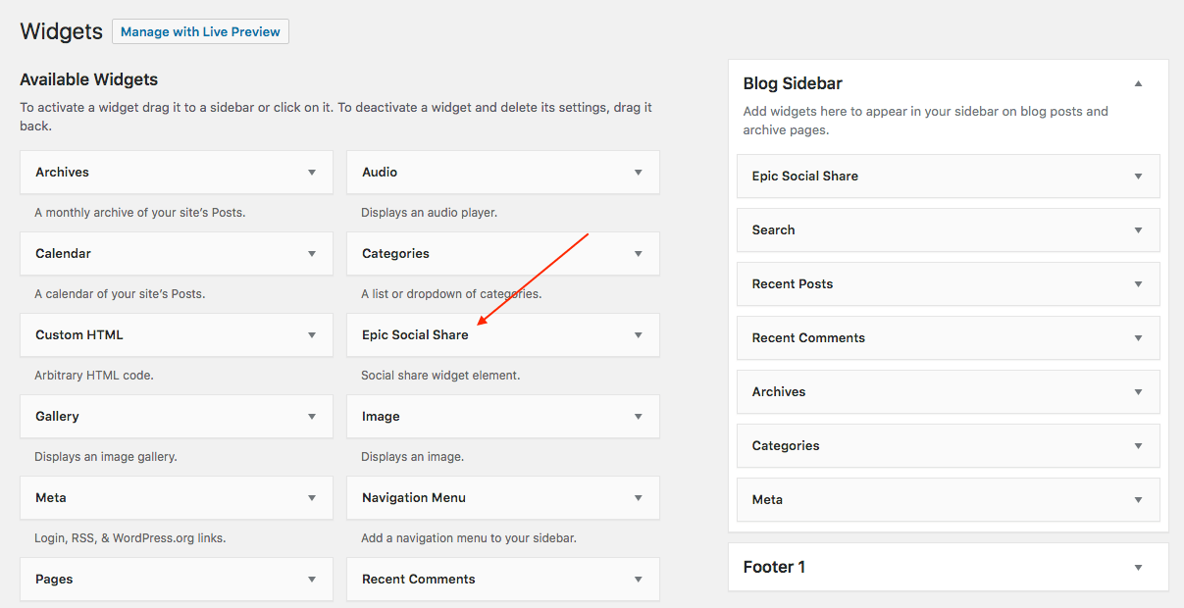This screenshot has width=1184, height=608.
Task: Expand the Gallery widget arrow
Action: click(312, 417)
